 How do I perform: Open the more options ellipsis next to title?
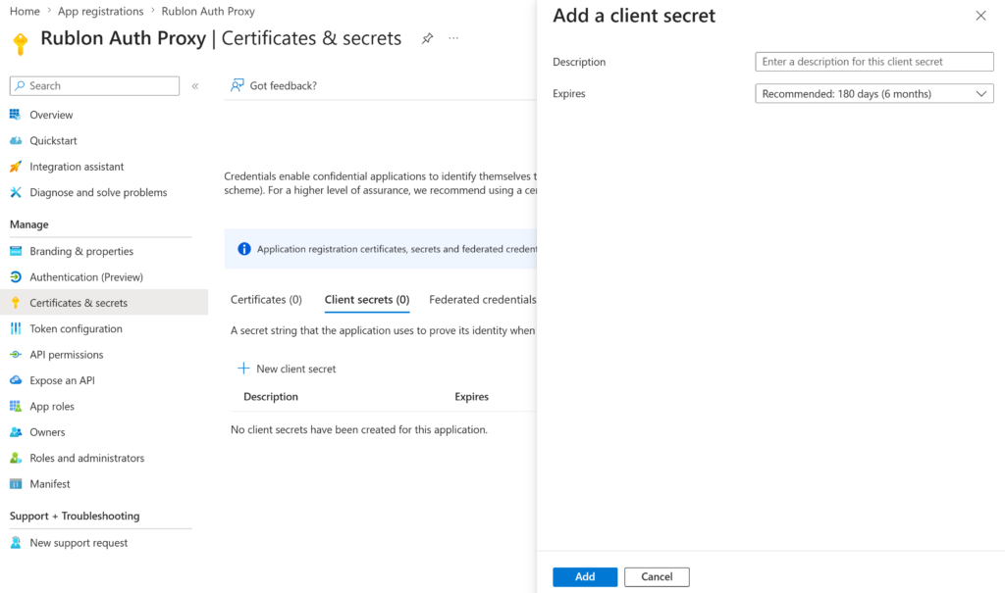[453, 38]
